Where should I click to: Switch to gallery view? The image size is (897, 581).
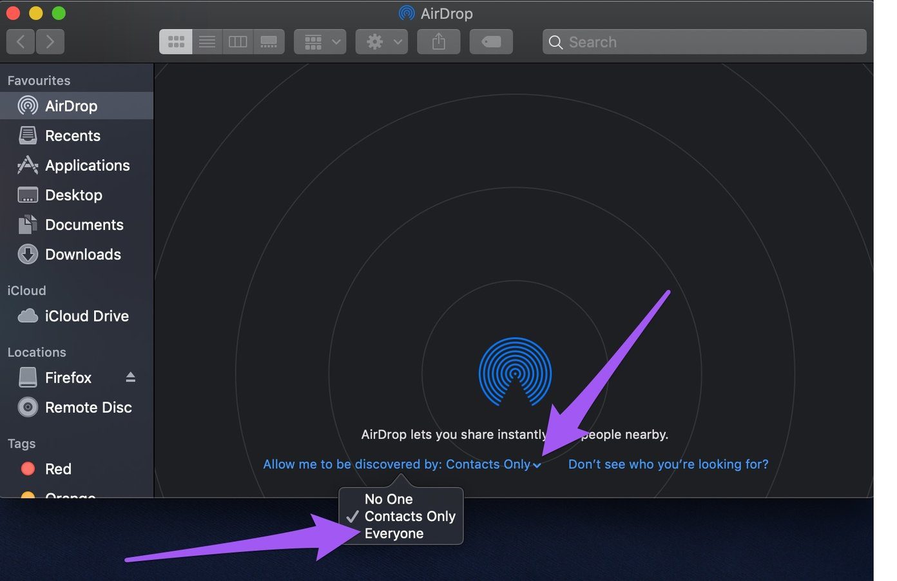click(269, 42)
